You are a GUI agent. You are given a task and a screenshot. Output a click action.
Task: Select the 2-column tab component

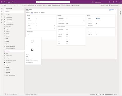8,20
